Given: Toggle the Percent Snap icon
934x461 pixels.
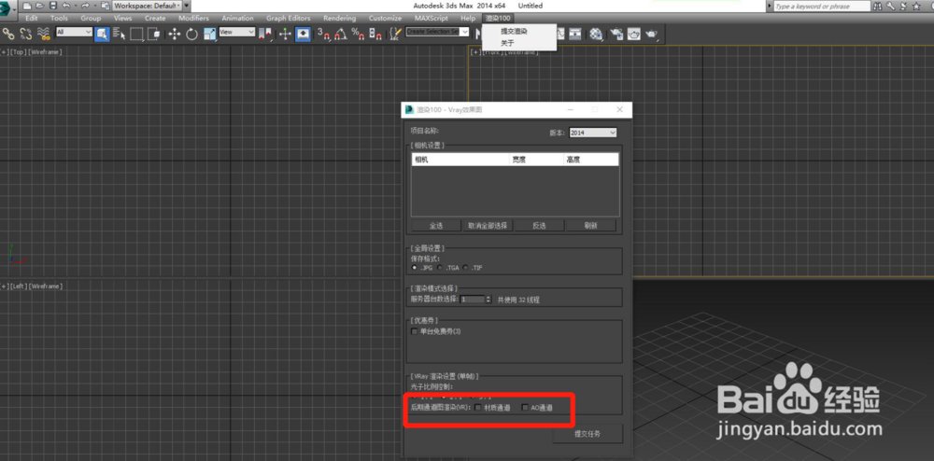Looking at the screenshot, I should (358, 34).
